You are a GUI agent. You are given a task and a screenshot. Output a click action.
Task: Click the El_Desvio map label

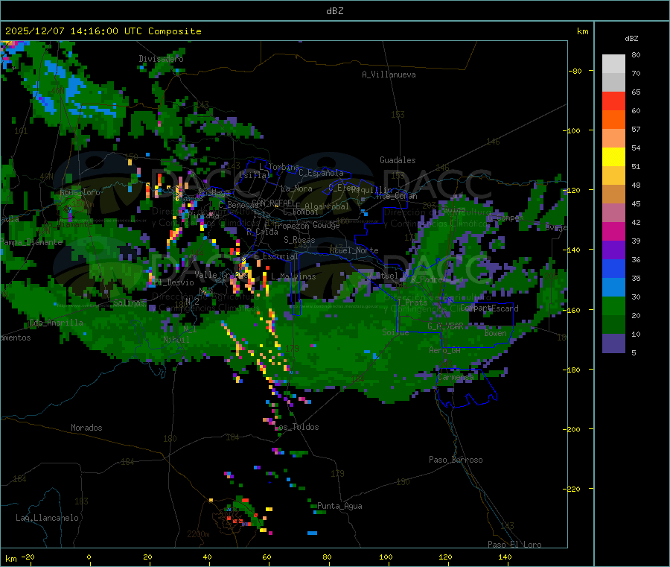[174, 282]
